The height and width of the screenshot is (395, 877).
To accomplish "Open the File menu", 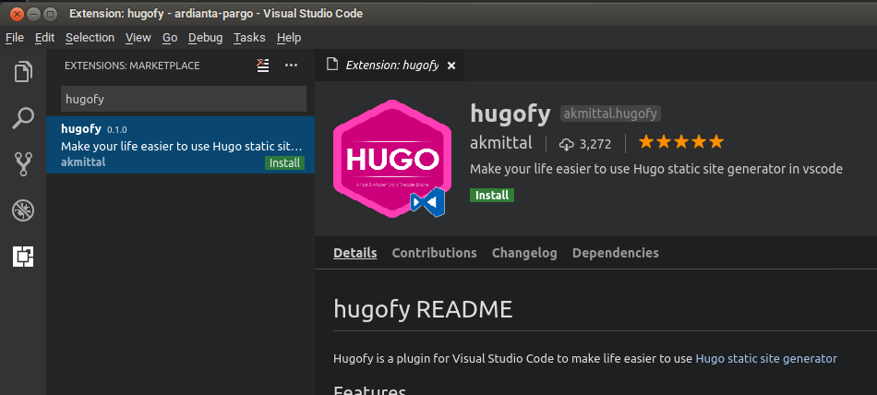I will tap(15, 38).
